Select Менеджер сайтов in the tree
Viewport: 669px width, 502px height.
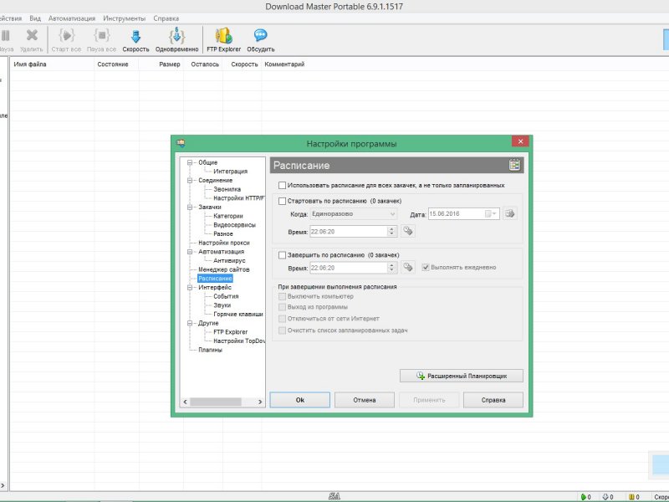click(x=223, y=269)
